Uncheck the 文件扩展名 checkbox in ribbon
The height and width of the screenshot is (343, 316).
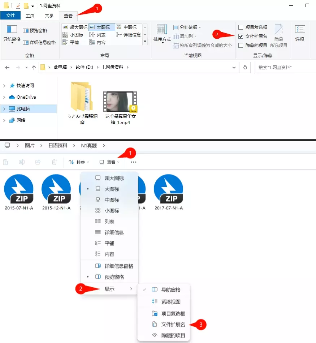(x=241, y=37)
